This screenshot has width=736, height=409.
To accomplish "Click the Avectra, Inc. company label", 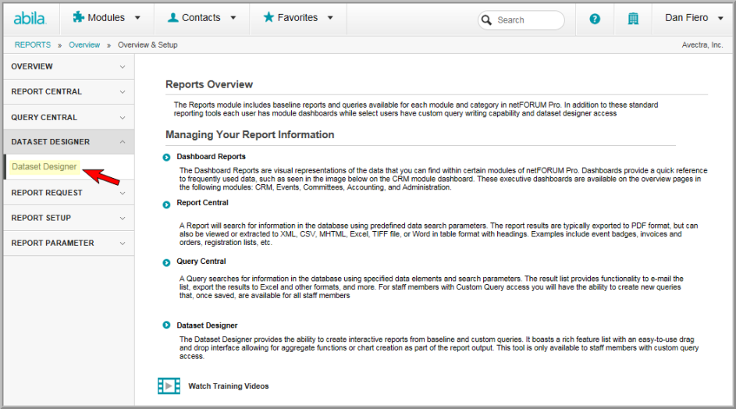I will [702, 45].
